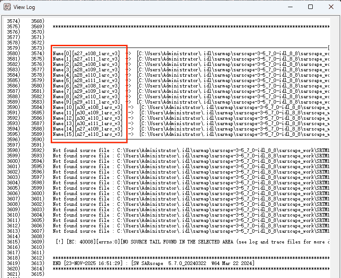341x278 pixels.
Task: Select the Name[10][n30_e108_1arc_v3] log line
Action: 87,107
